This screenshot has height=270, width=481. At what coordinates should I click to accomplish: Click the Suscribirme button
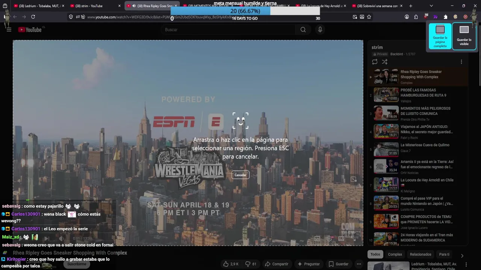click(x=77, y=264)
